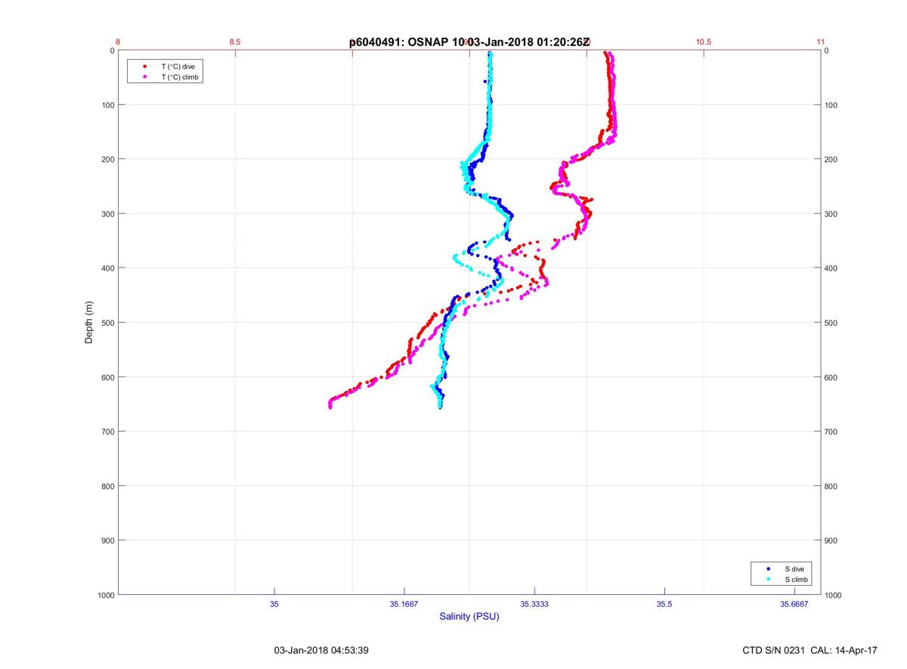The image size is (907, 669).
Task: Click the 35.6667 salinity tick label
Action: (x=794, y=605)
